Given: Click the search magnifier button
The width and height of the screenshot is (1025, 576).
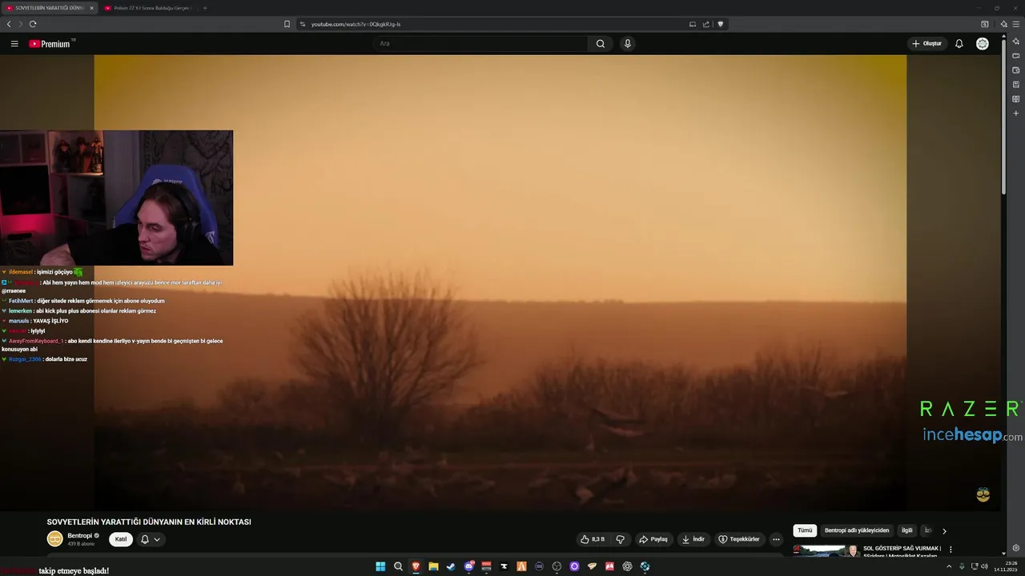Looking at the screenshot, I should coord(601,44).
